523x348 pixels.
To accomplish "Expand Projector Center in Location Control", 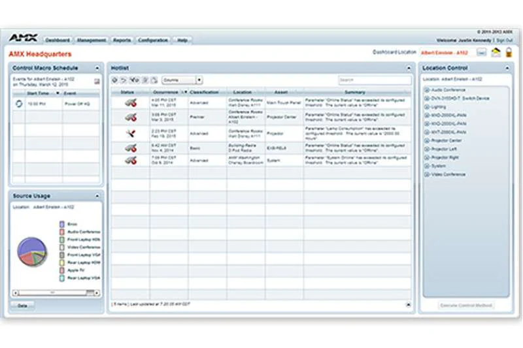I will click(427, 140).
